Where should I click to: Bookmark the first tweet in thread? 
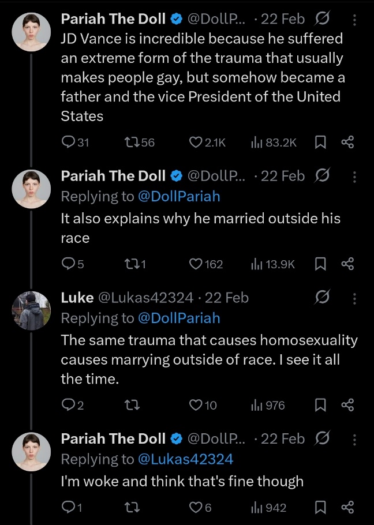point(321,142)
